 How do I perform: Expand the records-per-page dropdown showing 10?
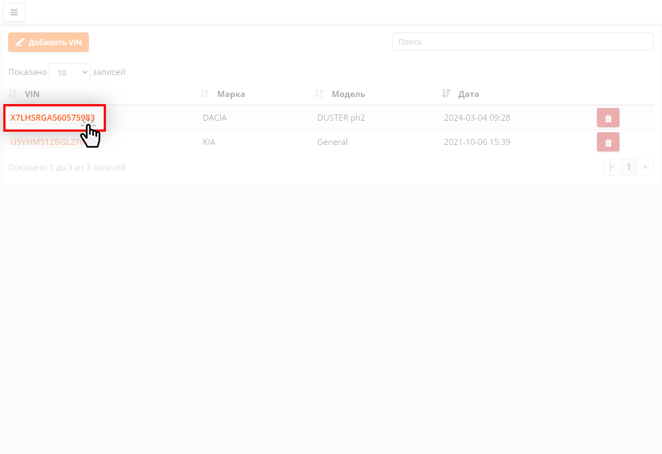click(70, 72)
